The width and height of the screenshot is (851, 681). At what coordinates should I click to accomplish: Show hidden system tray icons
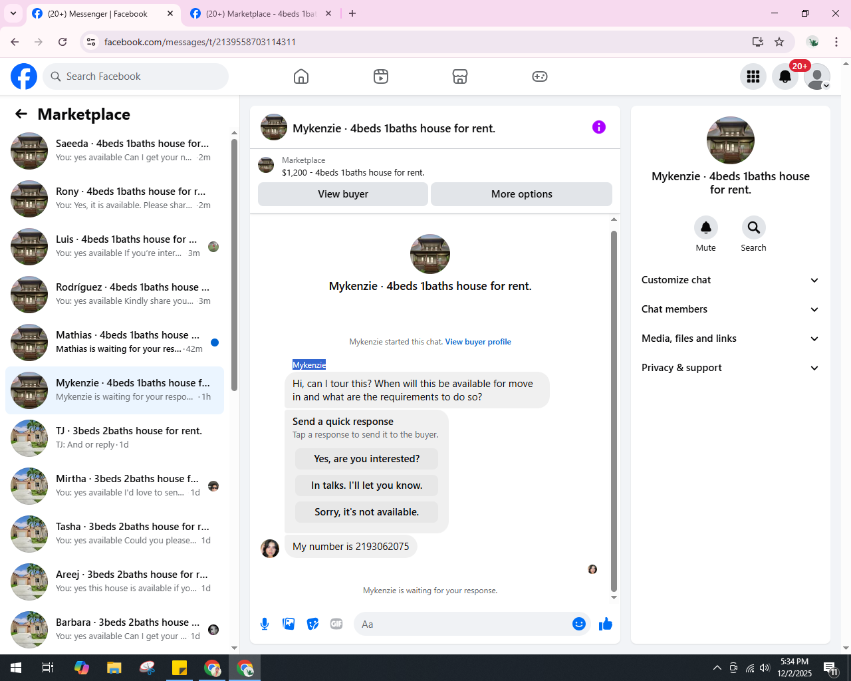click(717, 668)
